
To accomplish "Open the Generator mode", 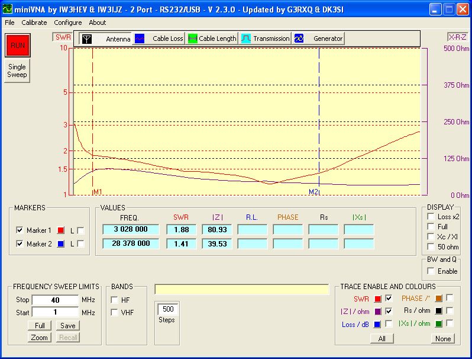I will tap(319, 39).
